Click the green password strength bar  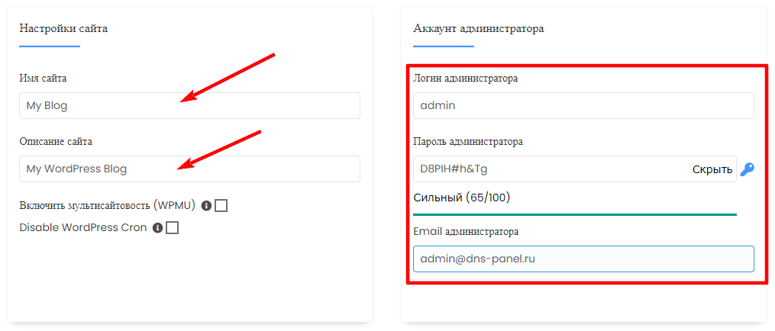click(575, 214)
